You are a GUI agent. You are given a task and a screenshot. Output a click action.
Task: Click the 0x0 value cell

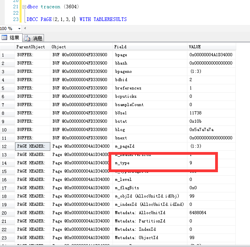(211, 188)
